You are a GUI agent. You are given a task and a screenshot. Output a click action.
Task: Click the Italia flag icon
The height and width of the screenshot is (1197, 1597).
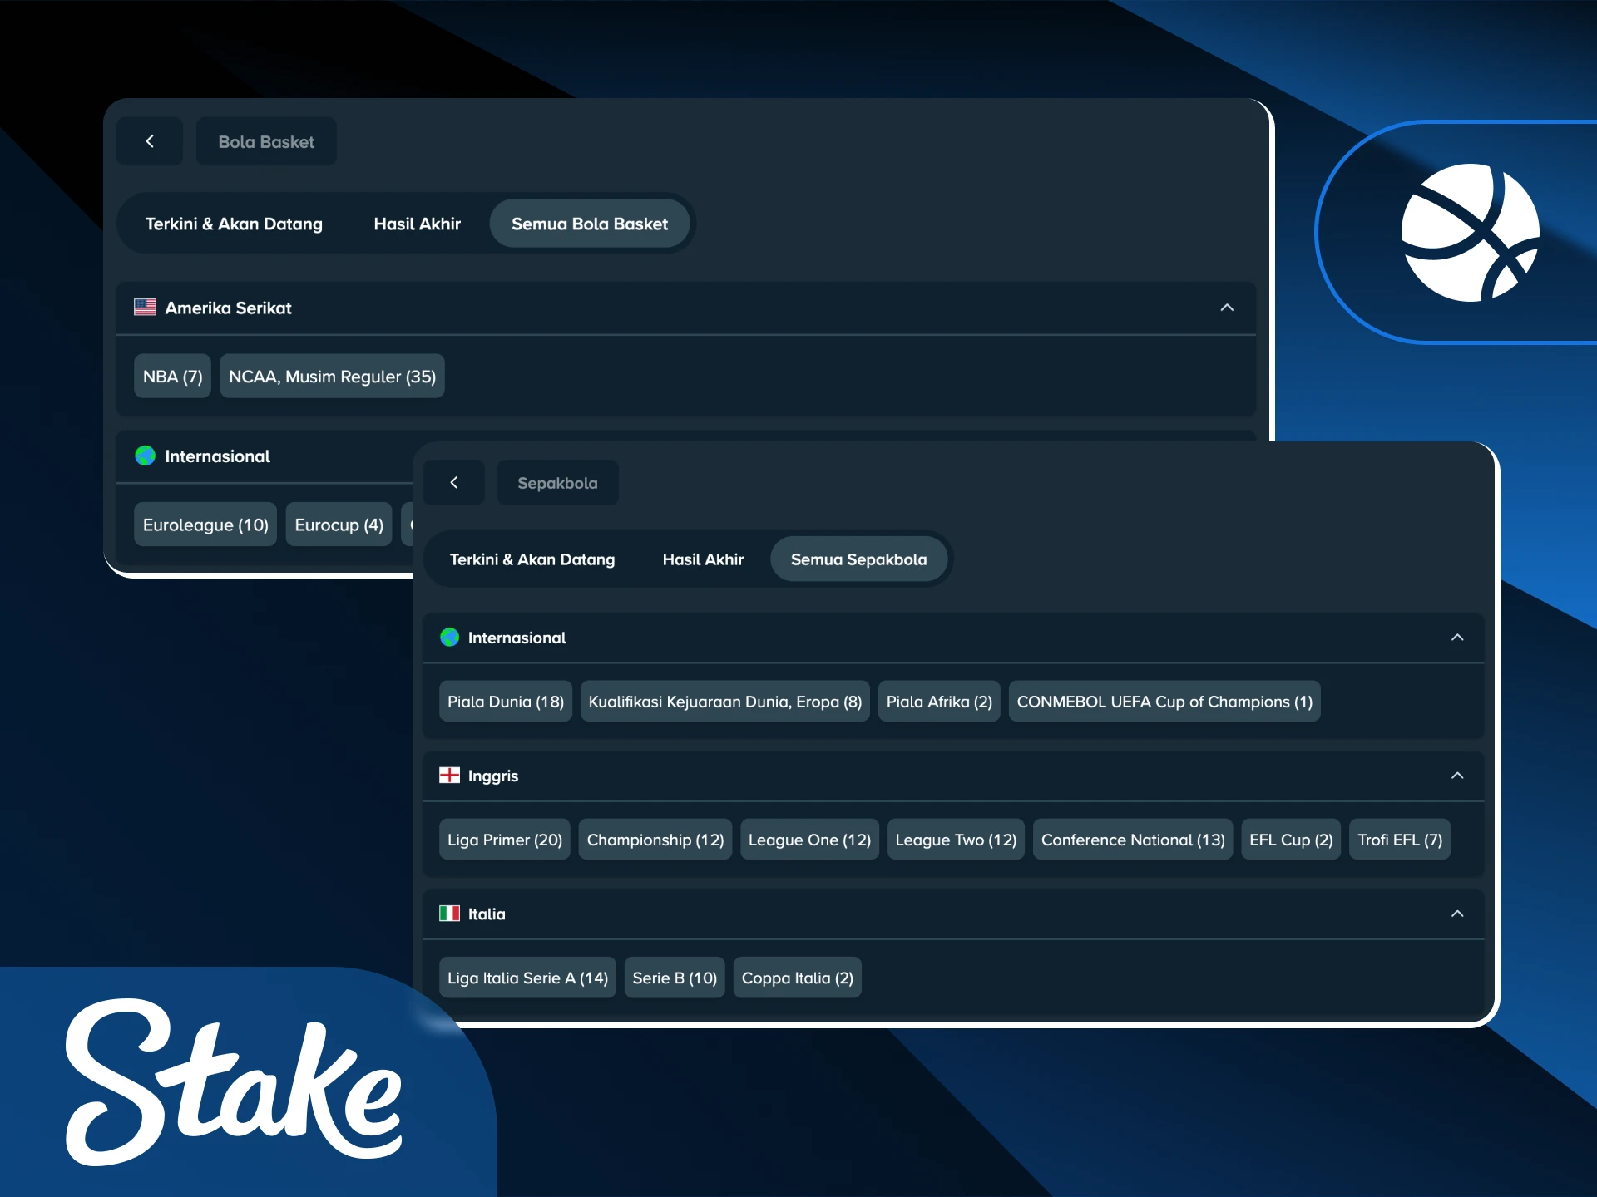pyautogui.click(x=449, y=914)
